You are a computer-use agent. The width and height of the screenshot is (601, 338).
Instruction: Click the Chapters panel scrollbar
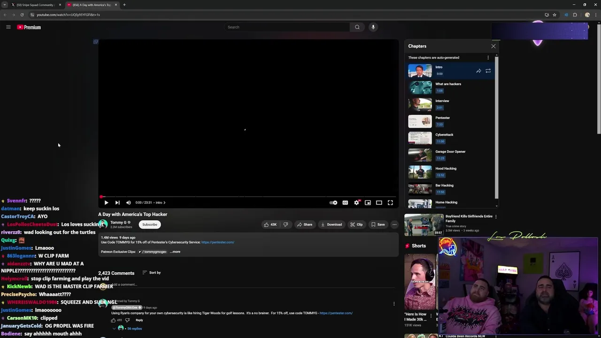point(496,127)
